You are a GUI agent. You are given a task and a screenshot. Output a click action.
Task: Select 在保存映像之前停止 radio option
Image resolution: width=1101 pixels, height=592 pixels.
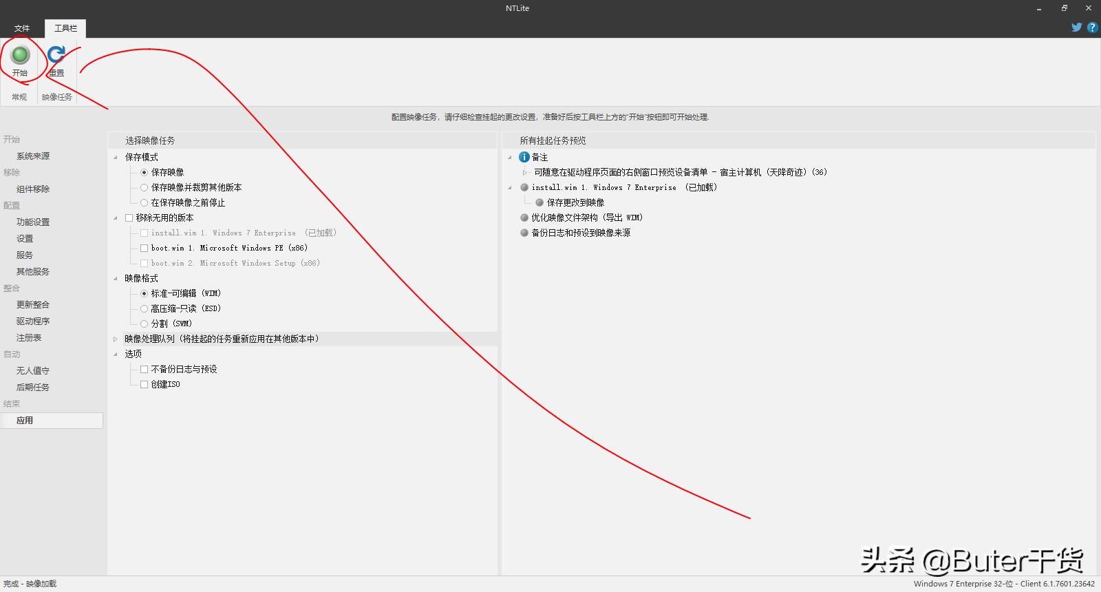pos(144,202)
